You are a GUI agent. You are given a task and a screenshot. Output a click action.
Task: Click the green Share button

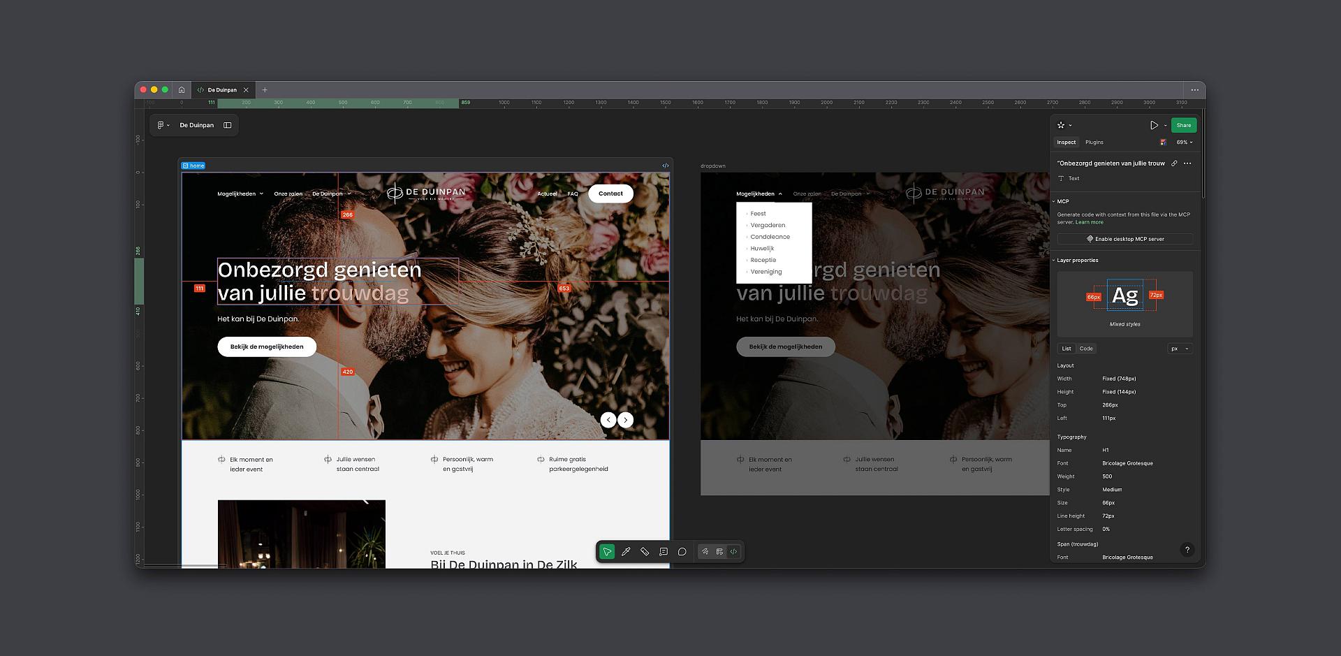tap(1183, 126)
